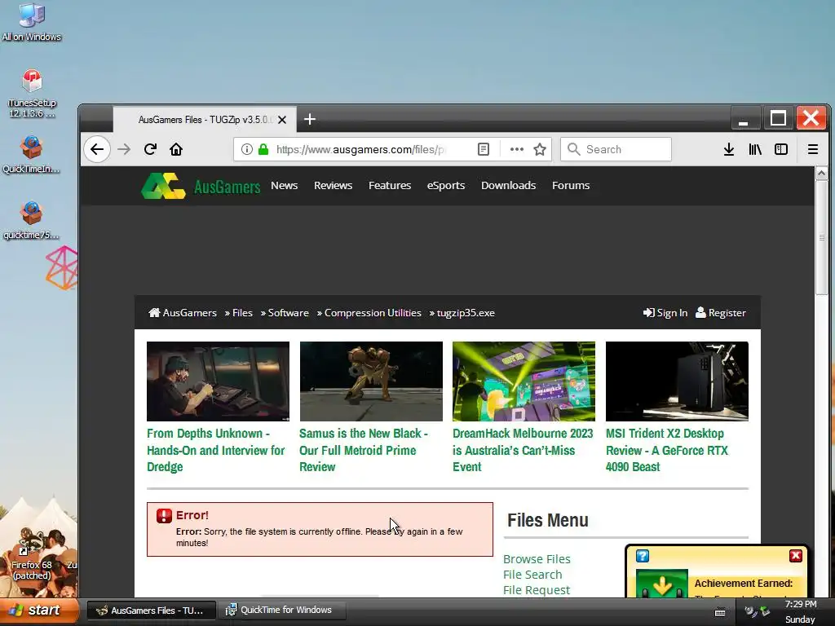This screenshot has height=626, width=835.
Task: Click the green download achievement icon
Action: tap(662, 584)
